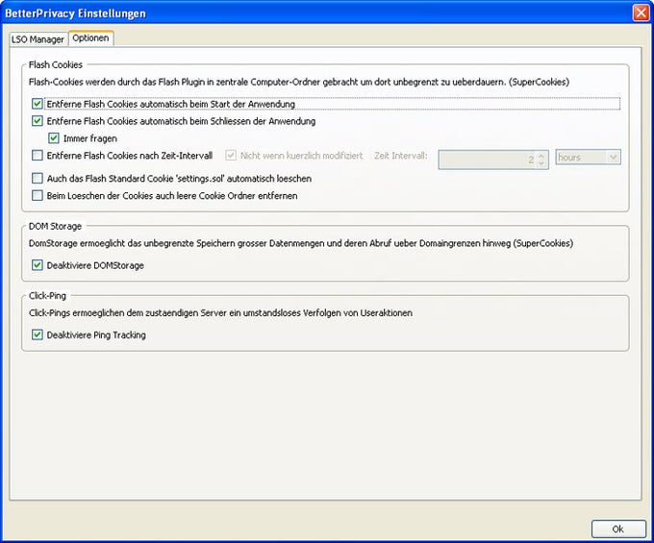Increase the Zeit Intervall value with up arrow
Screen dimensions: 654x543
541,156
